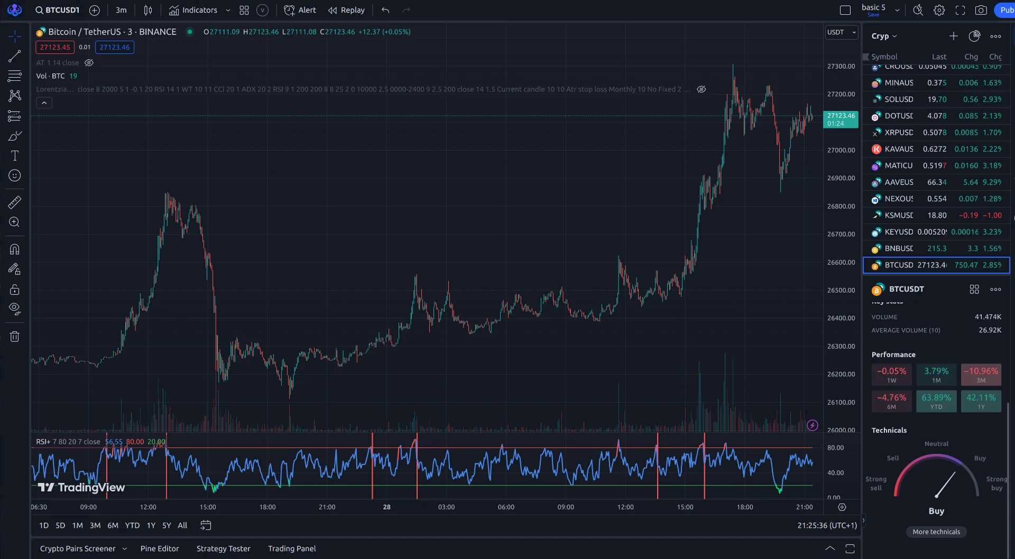Select the trend line drawing tool

point(15,56)
